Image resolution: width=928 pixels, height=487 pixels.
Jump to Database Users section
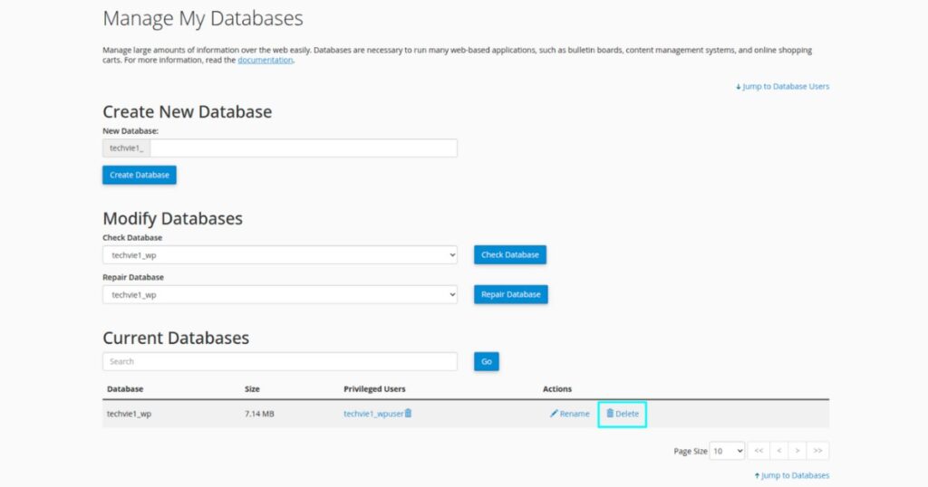click(783, 87)
